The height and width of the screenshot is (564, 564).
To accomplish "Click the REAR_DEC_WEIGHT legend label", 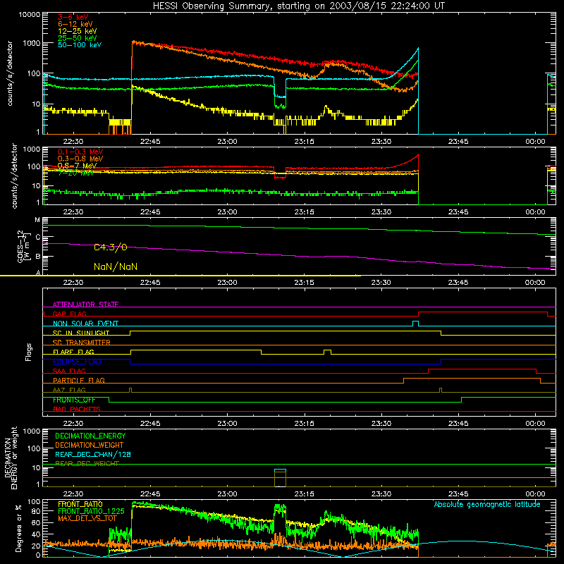I will click(x=87, y=464).
